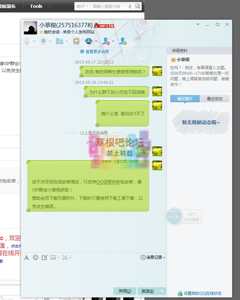Expand screenshot options arrow
240x300 pixels.
click(71, 258)
